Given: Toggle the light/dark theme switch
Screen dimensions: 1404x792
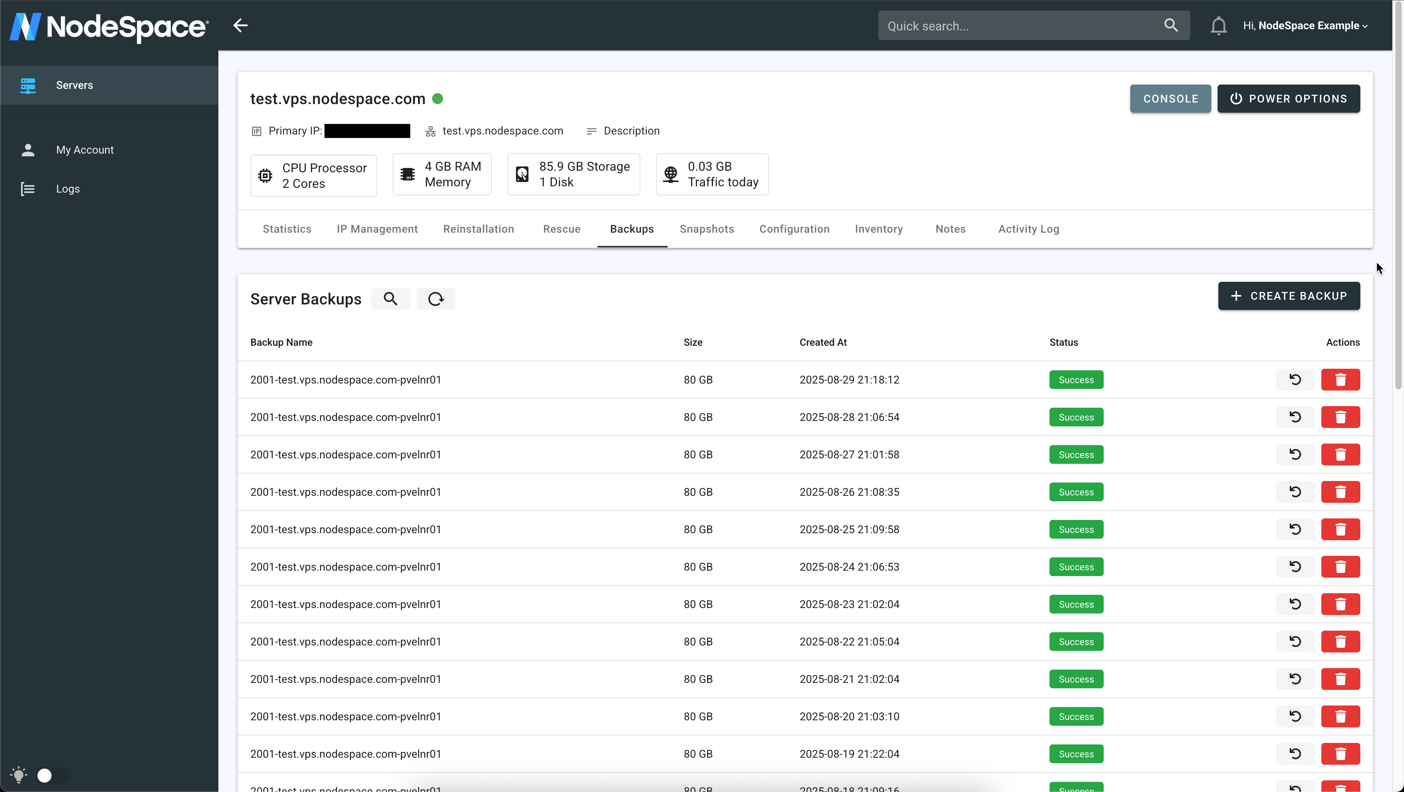Looking at the screenshot, I should click(x=52, y=775).
